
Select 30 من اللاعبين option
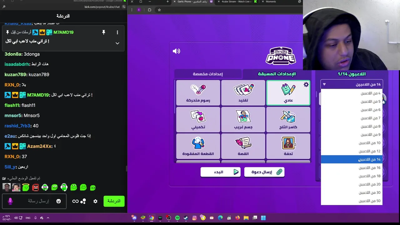click(352, 192)
